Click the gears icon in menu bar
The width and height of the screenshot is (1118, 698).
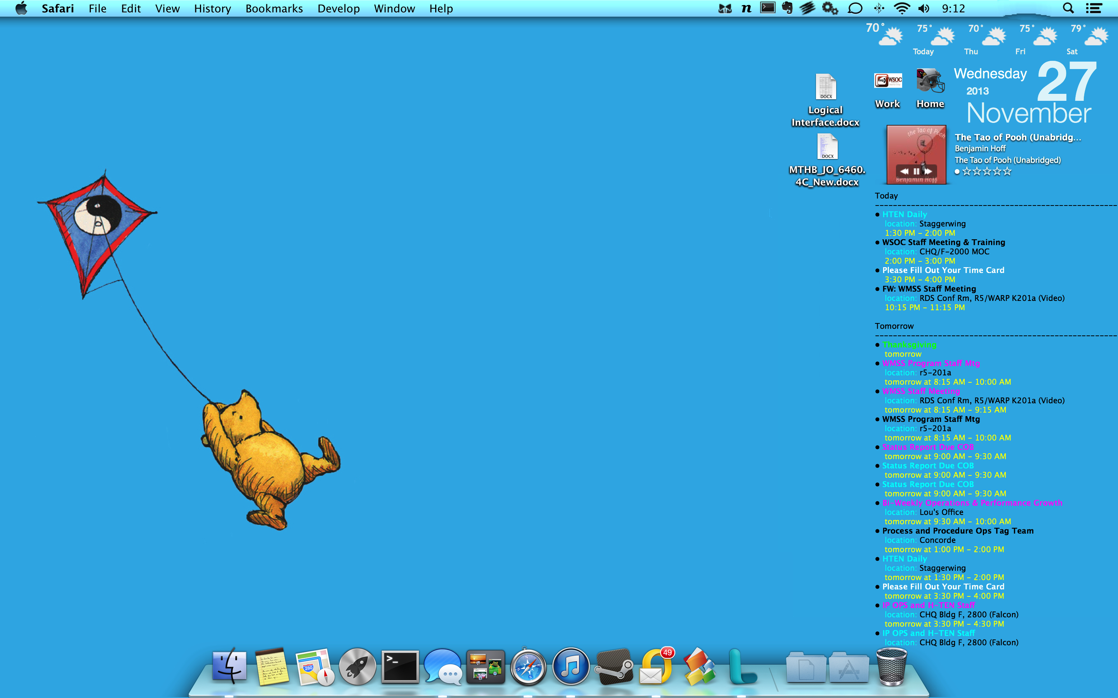coord(830,8)
